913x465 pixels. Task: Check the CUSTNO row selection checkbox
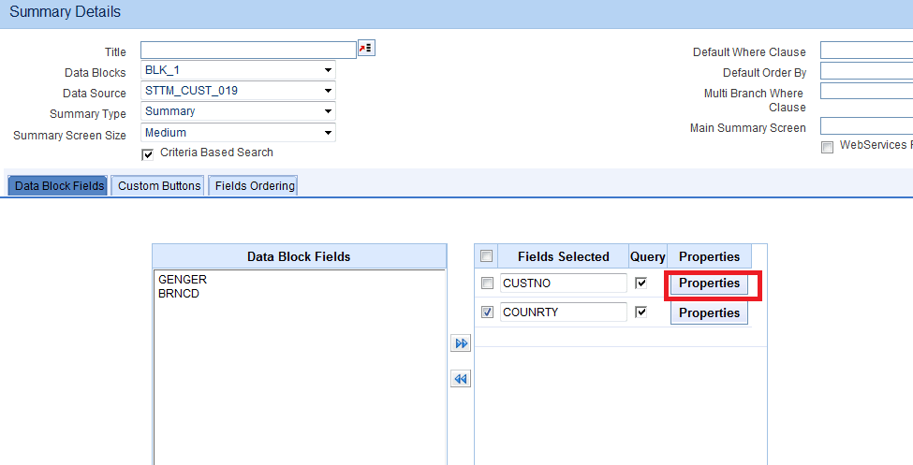(x=487, y=283)
